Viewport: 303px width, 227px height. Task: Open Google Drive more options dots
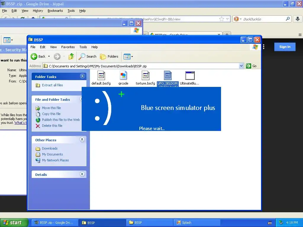pos(264,47)
